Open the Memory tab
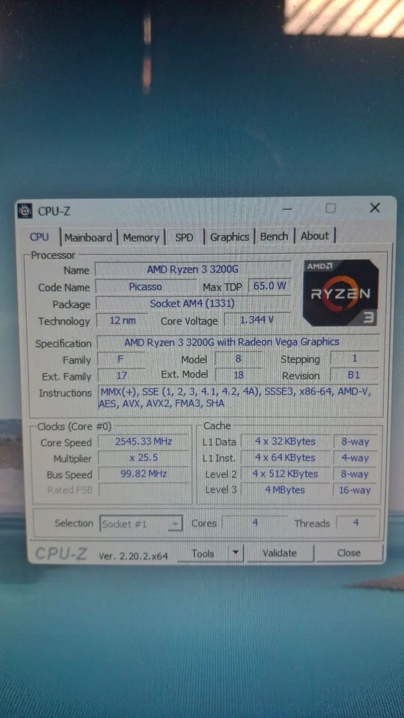This screenshot has height=718, width=404. point(141,237)
